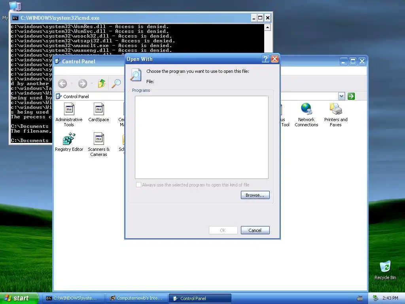Screen dimensions: 405x304
Task: Toggle Always use the selected program checkbox
Action: [138, 185]
